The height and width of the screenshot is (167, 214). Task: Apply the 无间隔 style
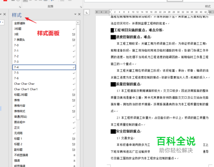44,133
